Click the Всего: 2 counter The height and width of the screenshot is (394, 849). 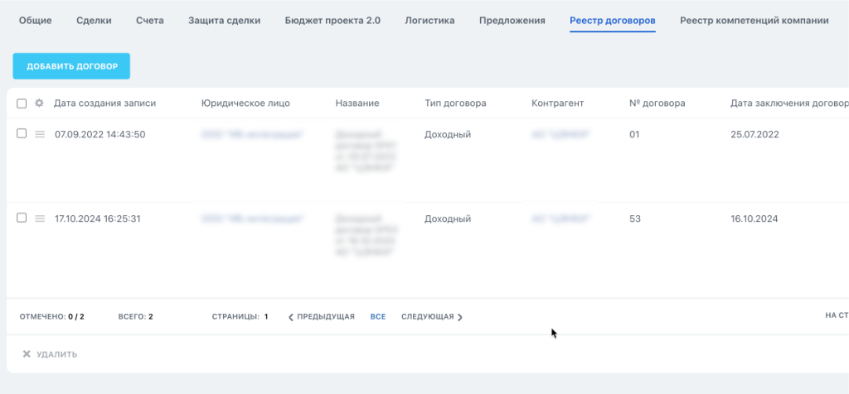135,317
